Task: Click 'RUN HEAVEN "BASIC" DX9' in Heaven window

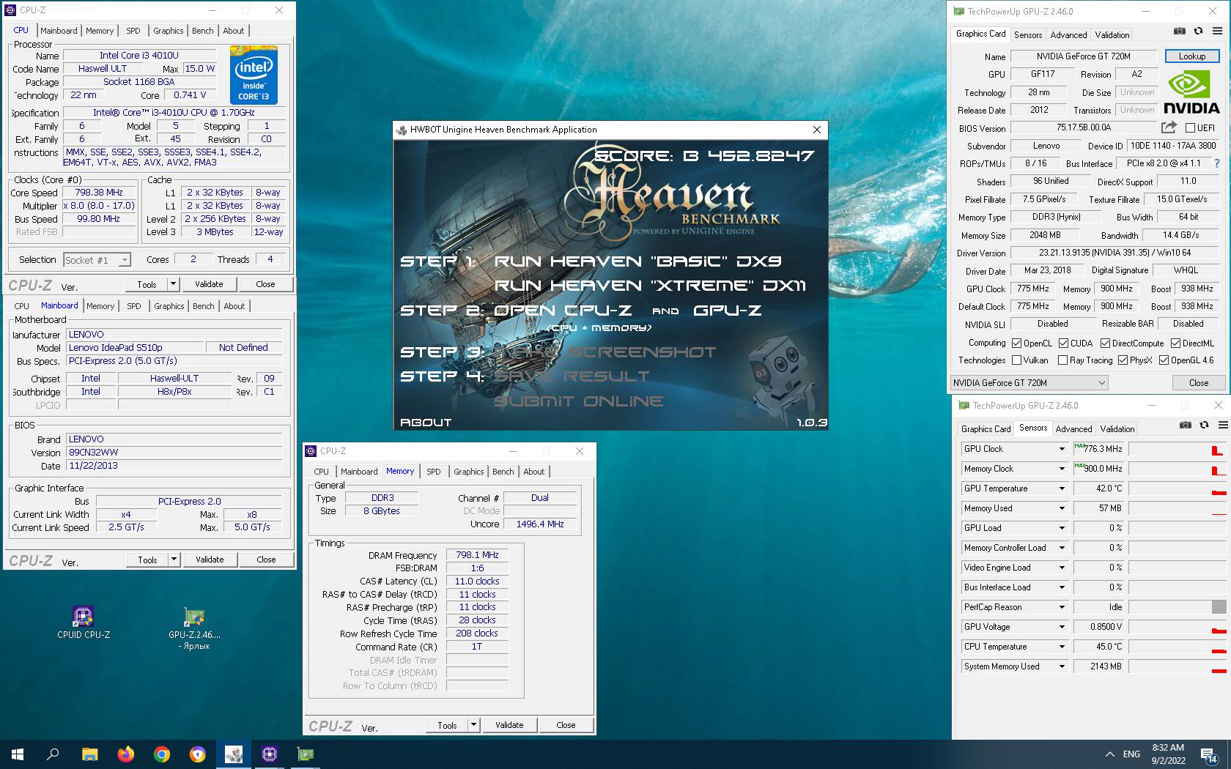Action: tap(638, 261)
